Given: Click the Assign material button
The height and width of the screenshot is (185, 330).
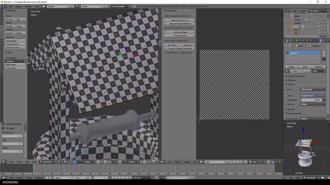Looking at the screenshot, I should (291, 66).
